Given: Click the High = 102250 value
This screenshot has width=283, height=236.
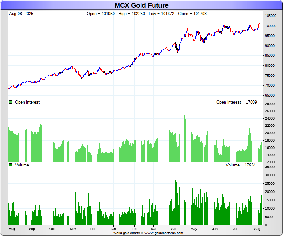Looking at the screenshot, I should pyautogui.click(x=131, y=14).
